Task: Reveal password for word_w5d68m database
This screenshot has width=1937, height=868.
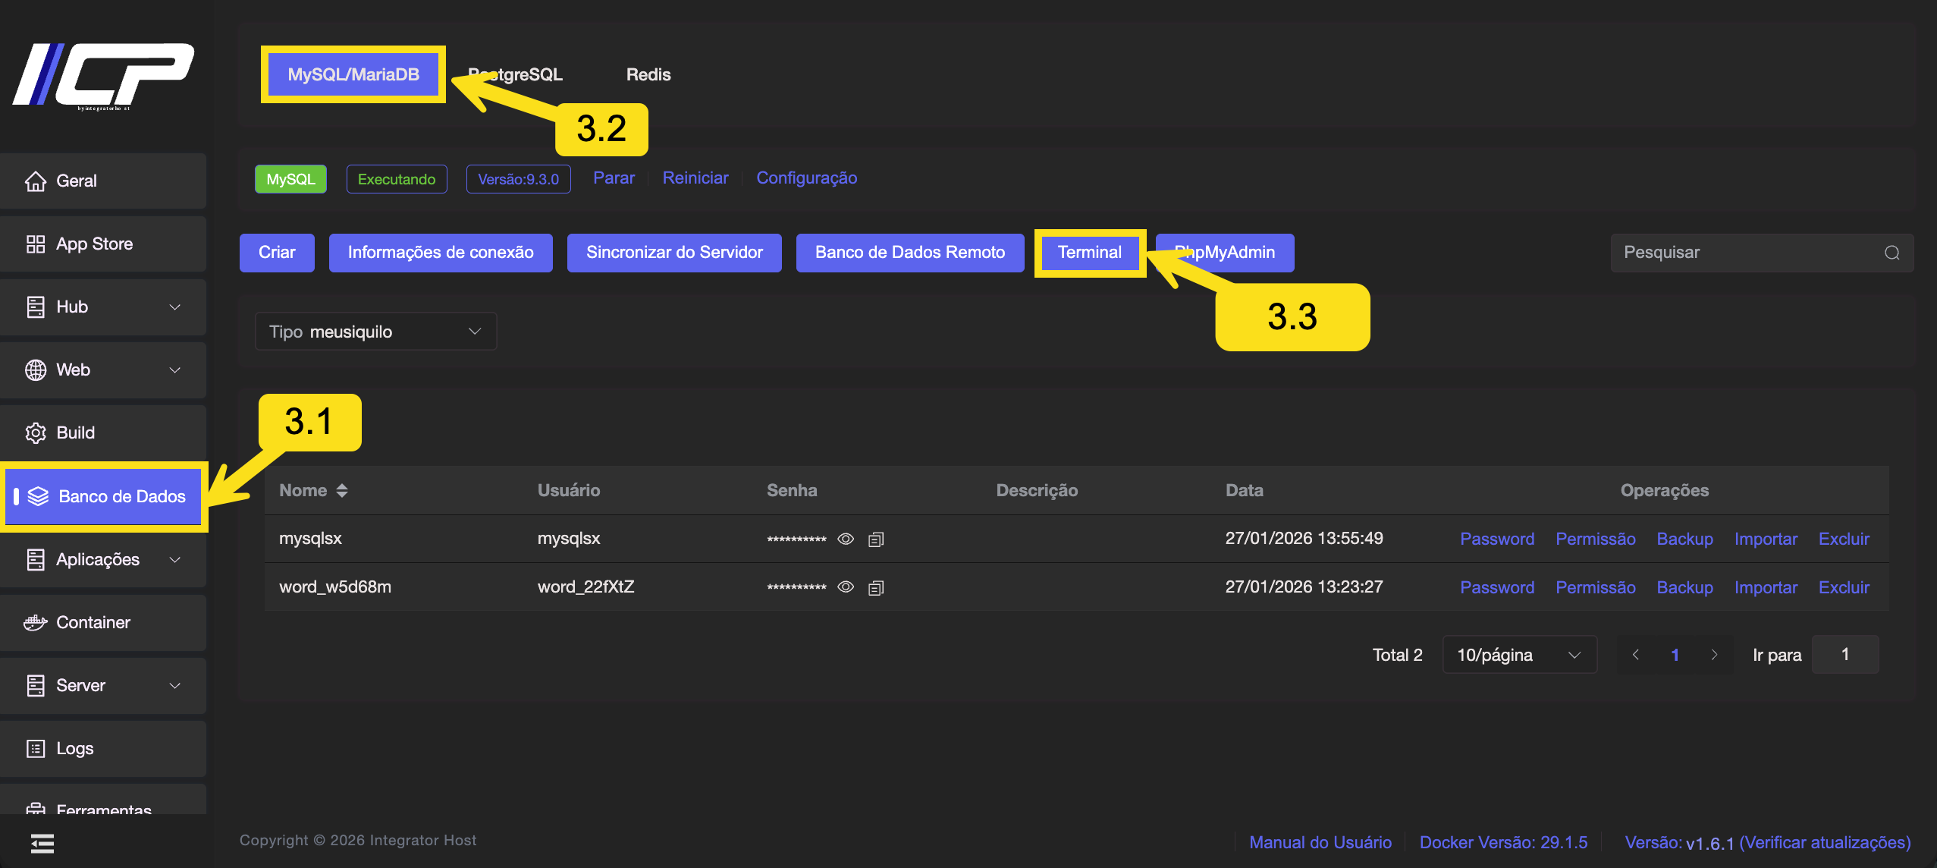Action: [846, 588]
